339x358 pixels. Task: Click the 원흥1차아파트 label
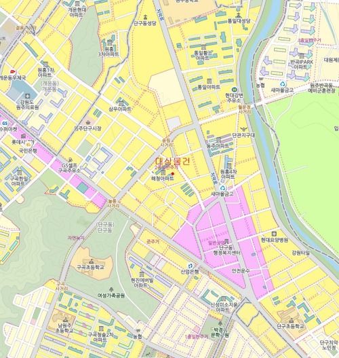click(x=46, y=73)
